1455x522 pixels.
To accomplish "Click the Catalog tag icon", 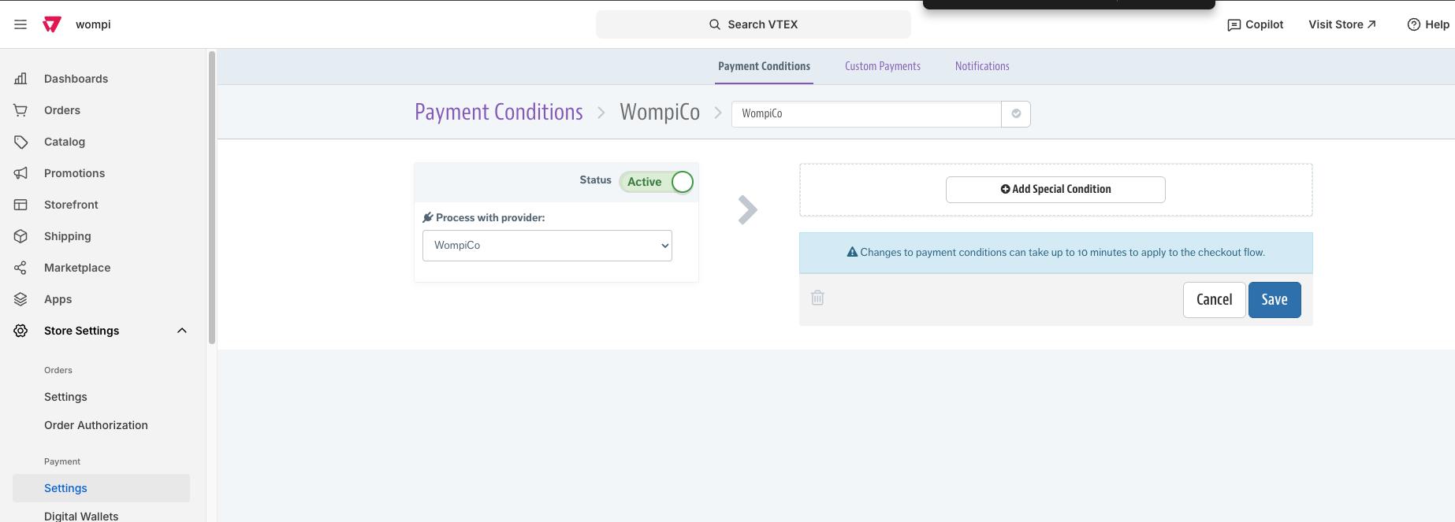I will tap(20, 142).
